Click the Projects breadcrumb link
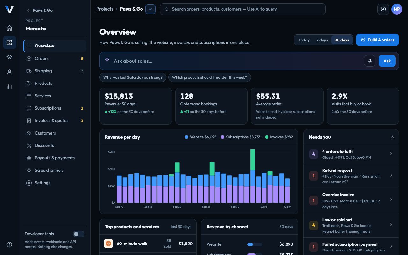 (x=105, y=9)
